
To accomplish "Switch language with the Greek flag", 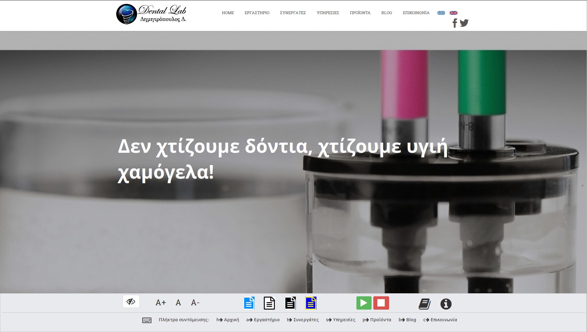I will (x=441, y=13).
